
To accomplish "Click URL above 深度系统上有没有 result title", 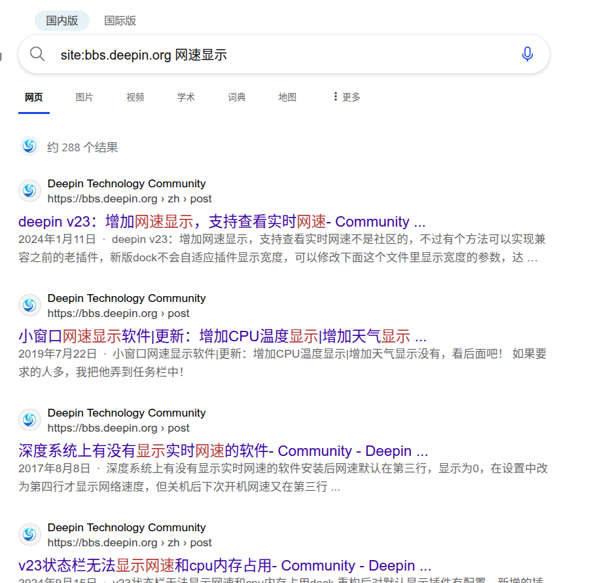I will point(118,428).
